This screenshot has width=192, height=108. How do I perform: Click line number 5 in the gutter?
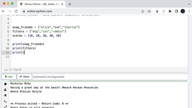8,27
